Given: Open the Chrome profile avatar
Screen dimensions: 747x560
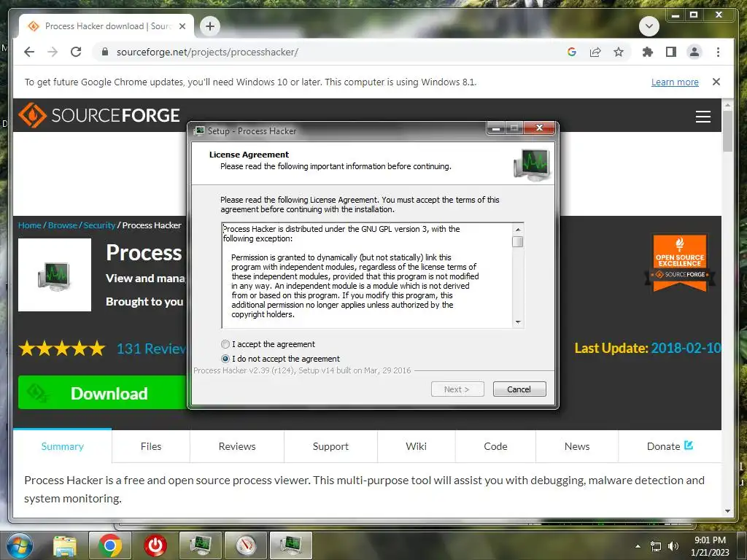Looking at the screenshot, I should 694,52.
